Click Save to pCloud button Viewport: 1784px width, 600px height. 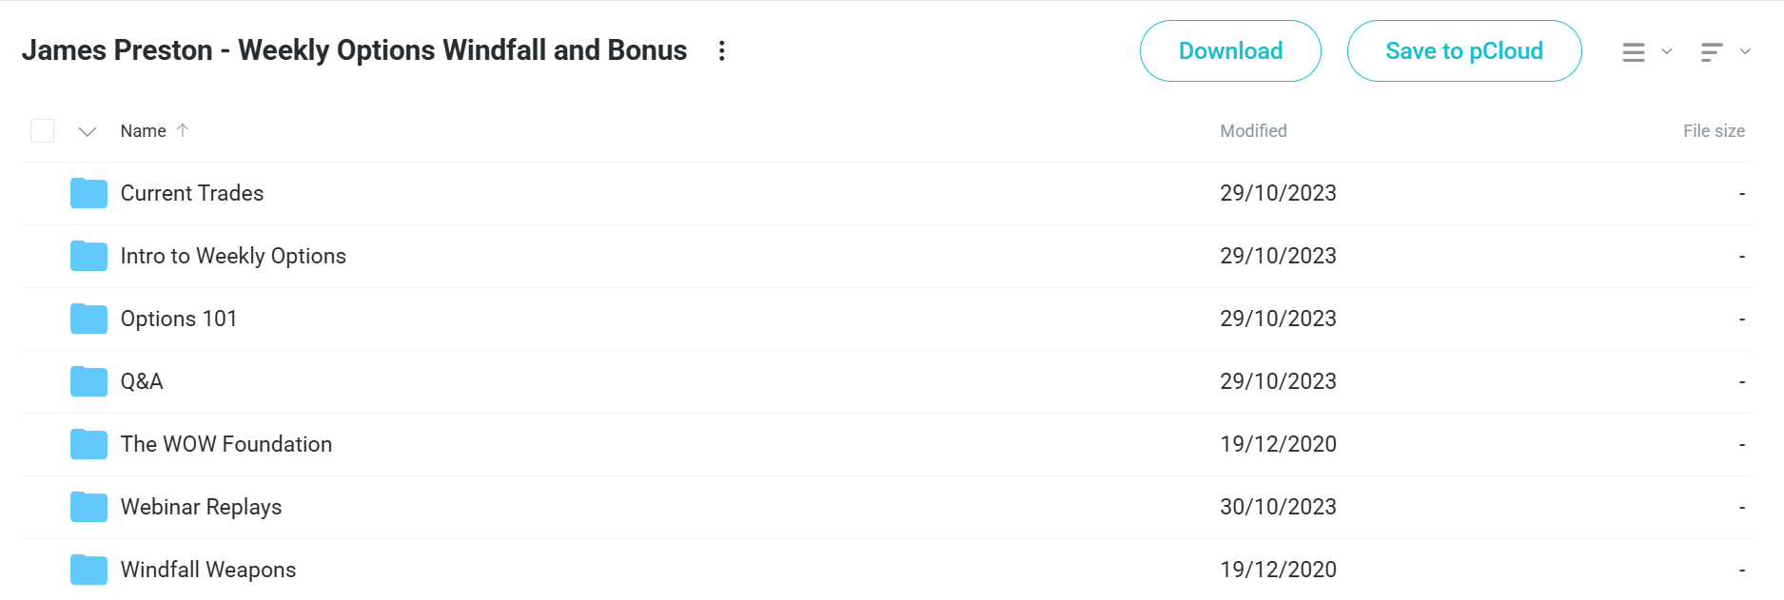point(1464,51)
